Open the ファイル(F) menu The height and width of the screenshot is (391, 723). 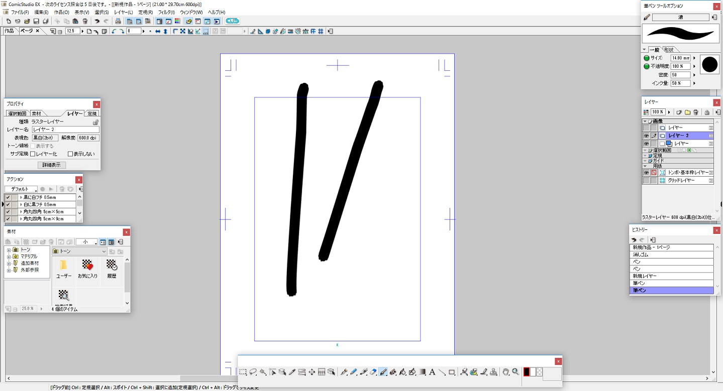tap(20, 12)
